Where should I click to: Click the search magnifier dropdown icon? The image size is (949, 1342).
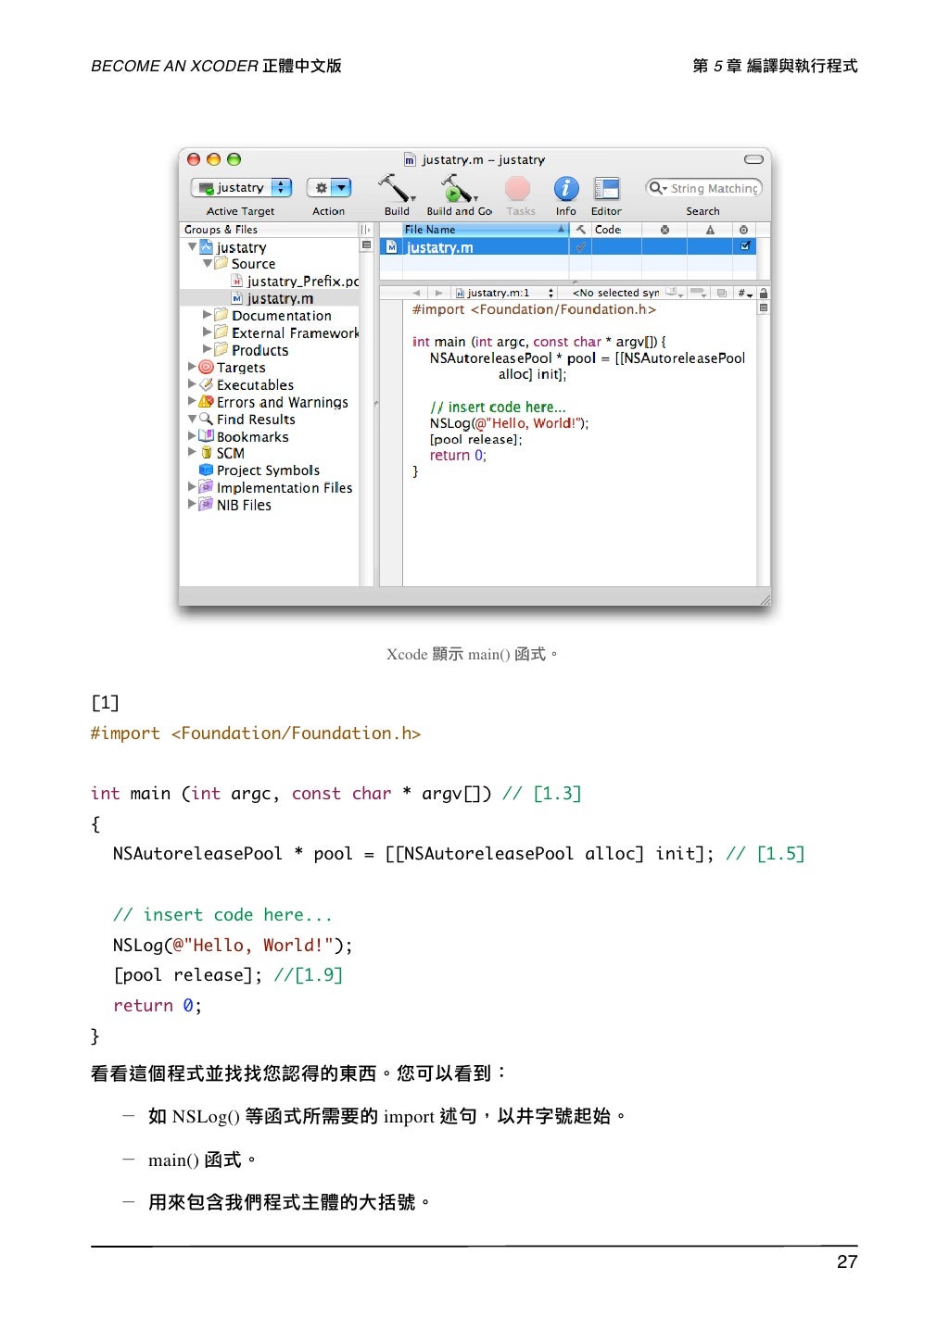click(658, 188)
